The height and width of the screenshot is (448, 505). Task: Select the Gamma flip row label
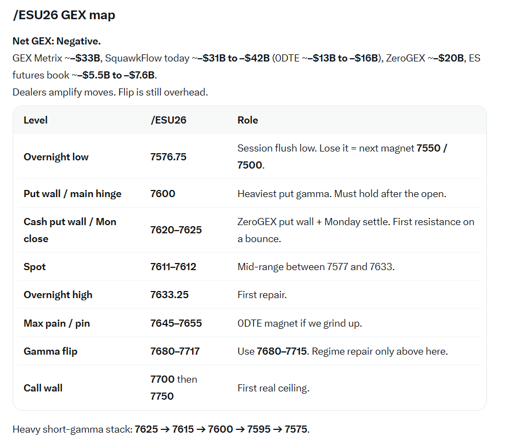50,351
